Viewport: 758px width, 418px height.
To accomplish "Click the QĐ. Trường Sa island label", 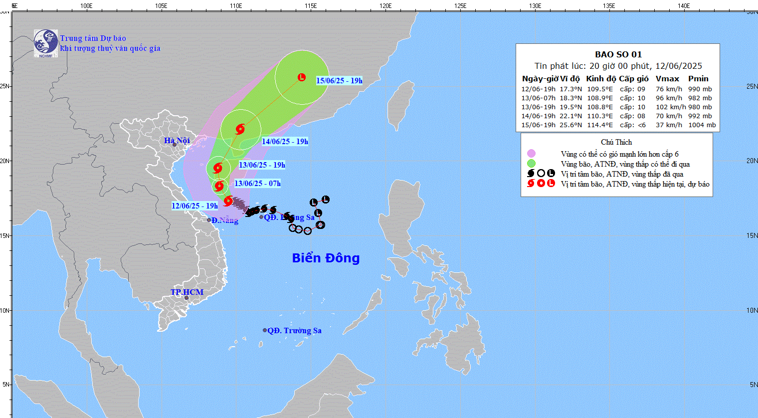I will pyautogui.click(x=294, y=331).
